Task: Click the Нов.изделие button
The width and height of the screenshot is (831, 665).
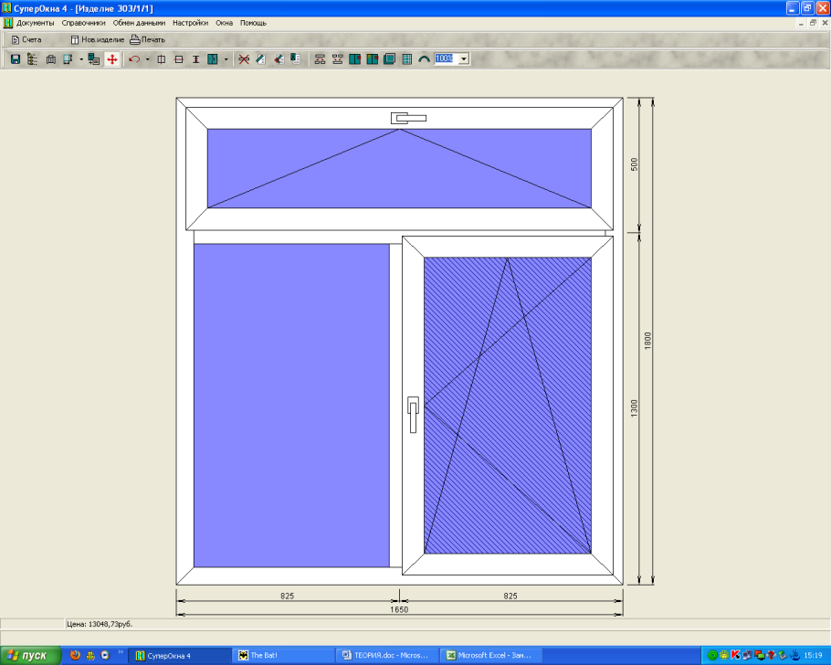Action: coord(95,40)
